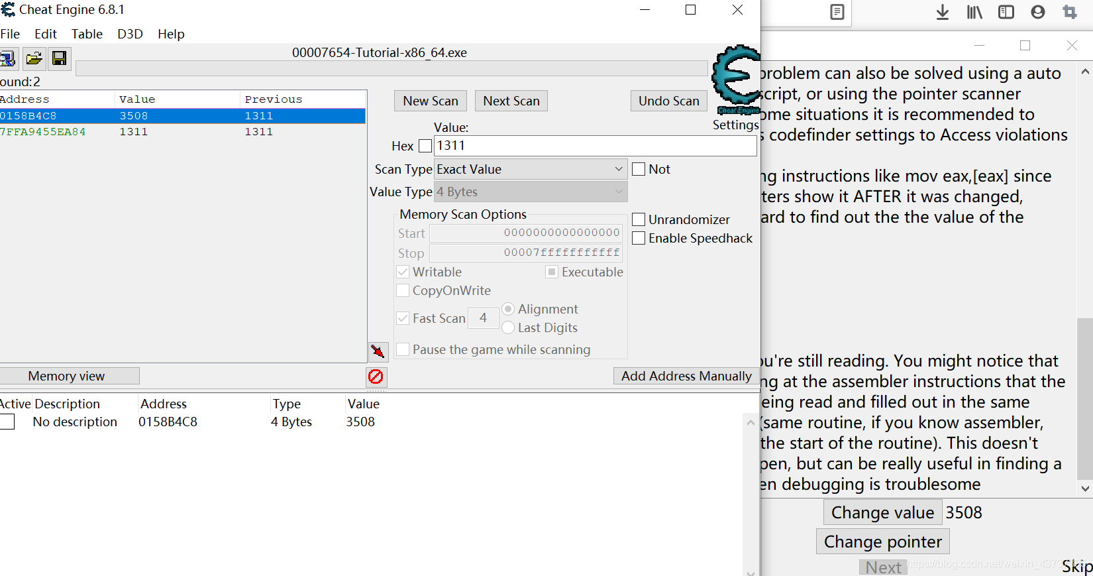Enable the Not checkbox
This screenshot has height=576, width=1093.
point(639,169)
